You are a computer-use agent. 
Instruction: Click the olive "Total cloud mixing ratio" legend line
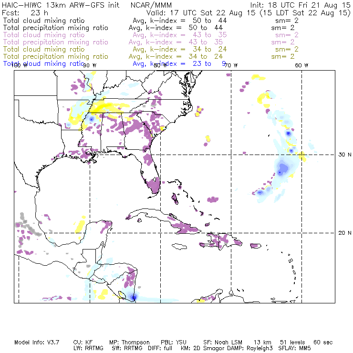pos(151,49)
